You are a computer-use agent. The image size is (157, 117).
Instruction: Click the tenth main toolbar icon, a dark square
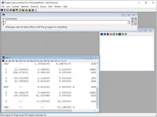tap(30, 10)
